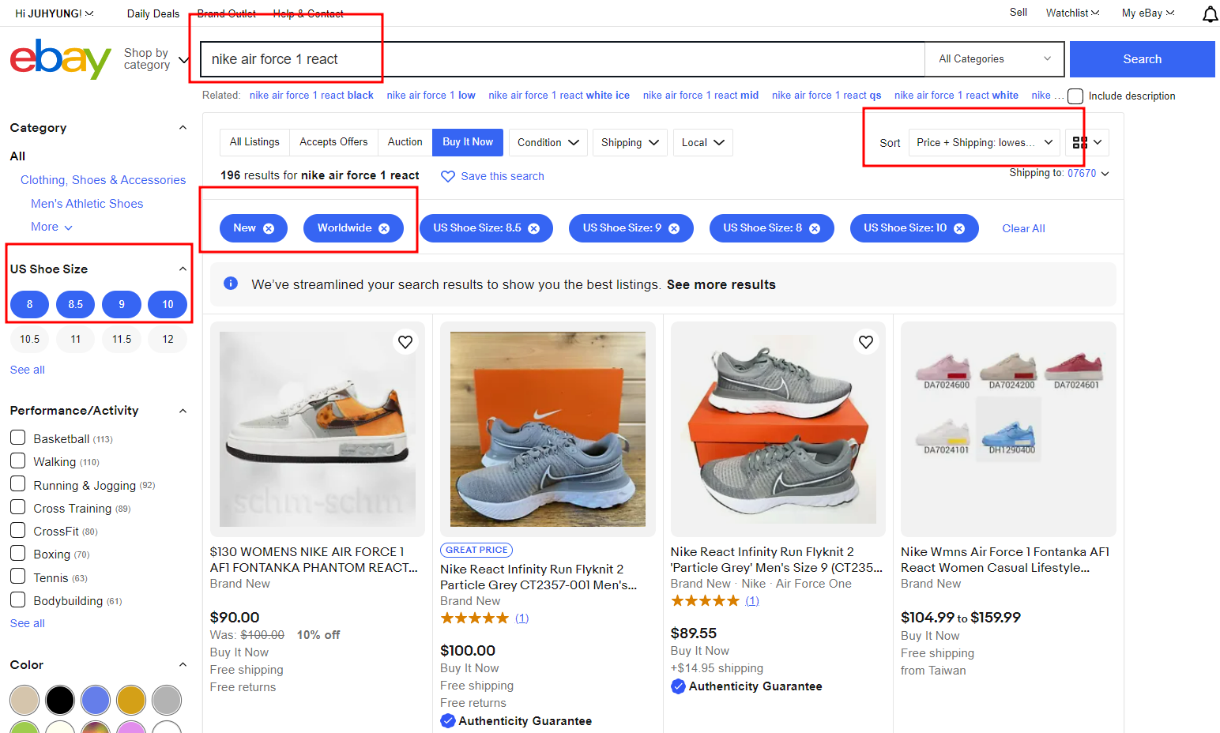
Task: Open related search 'nike air force 1 react black'
Action: click(x=311, y=96)
